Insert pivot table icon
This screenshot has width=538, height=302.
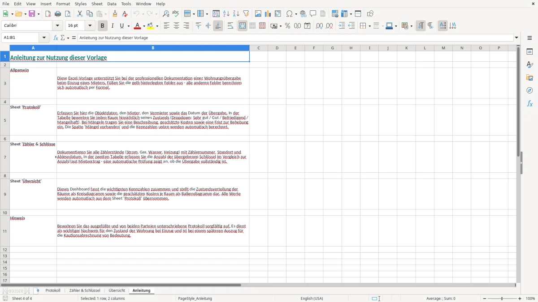click(278, 14)
